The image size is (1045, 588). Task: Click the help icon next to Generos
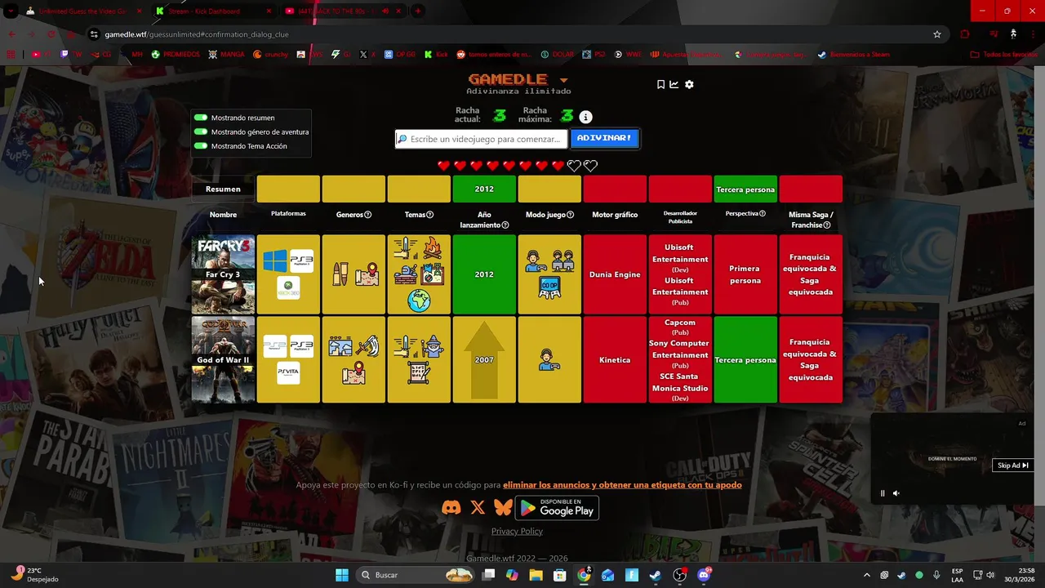point(367,215)
